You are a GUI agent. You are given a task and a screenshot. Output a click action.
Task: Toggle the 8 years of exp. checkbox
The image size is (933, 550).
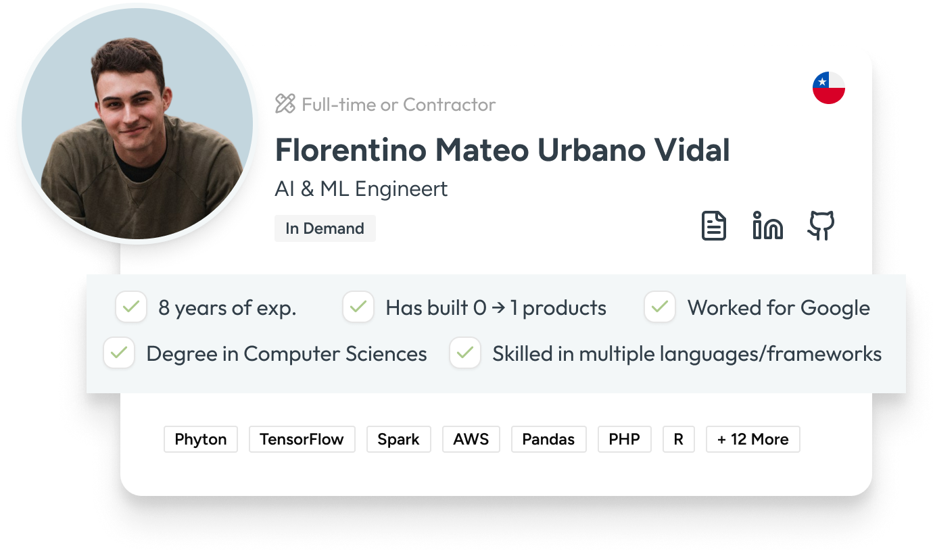pyautogui.click(x=131, y=307)
